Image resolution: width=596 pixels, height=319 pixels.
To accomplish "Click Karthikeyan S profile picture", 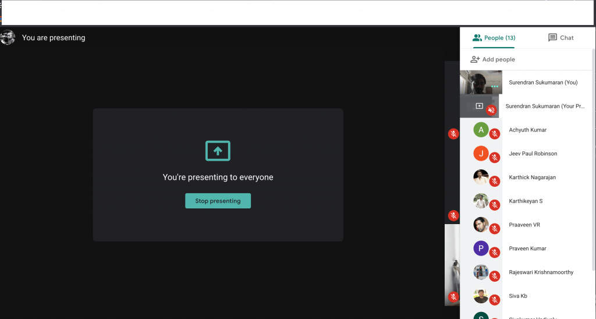I will [481, 201].
